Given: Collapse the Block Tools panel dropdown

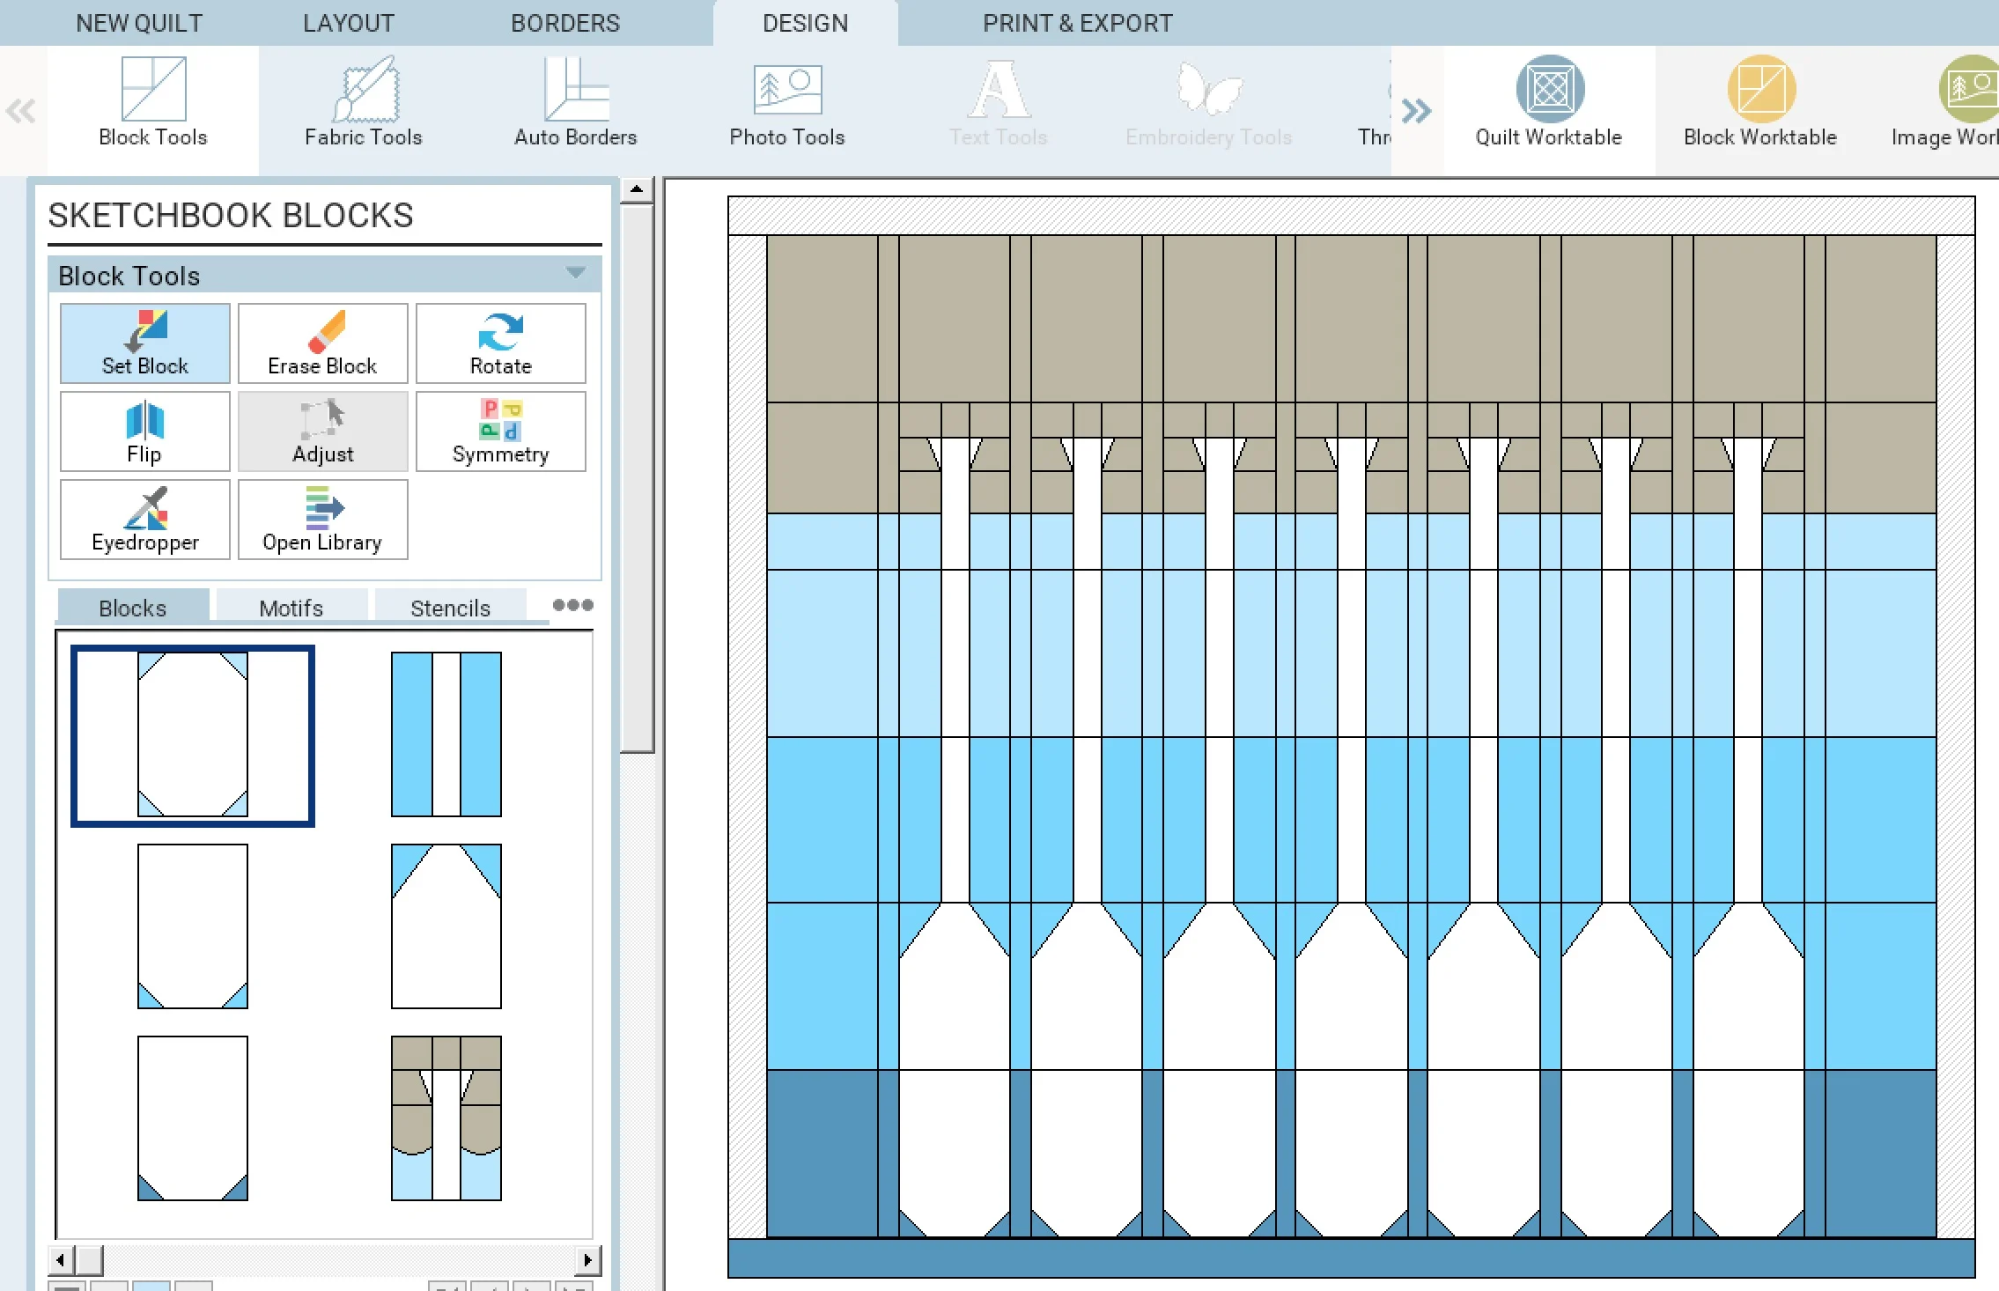Looking at the screenshot, I should 576,273.
